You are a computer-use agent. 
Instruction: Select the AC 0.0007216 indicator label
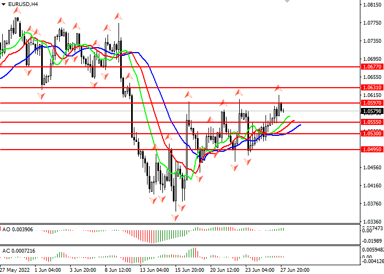[x=19, y=250]
